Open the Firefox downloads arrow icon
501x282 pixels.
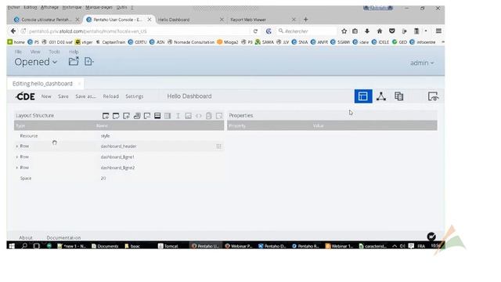pos(367,31)
